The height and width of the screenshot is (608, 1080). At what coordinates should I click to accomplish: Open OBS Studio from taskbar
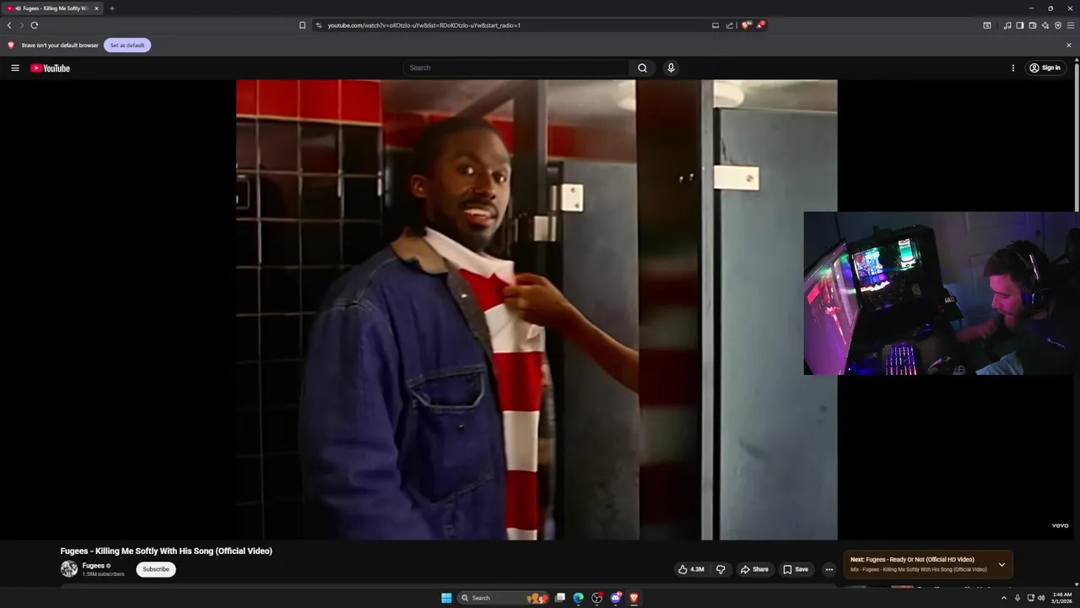pyautogui.click(x=597, y=598)
